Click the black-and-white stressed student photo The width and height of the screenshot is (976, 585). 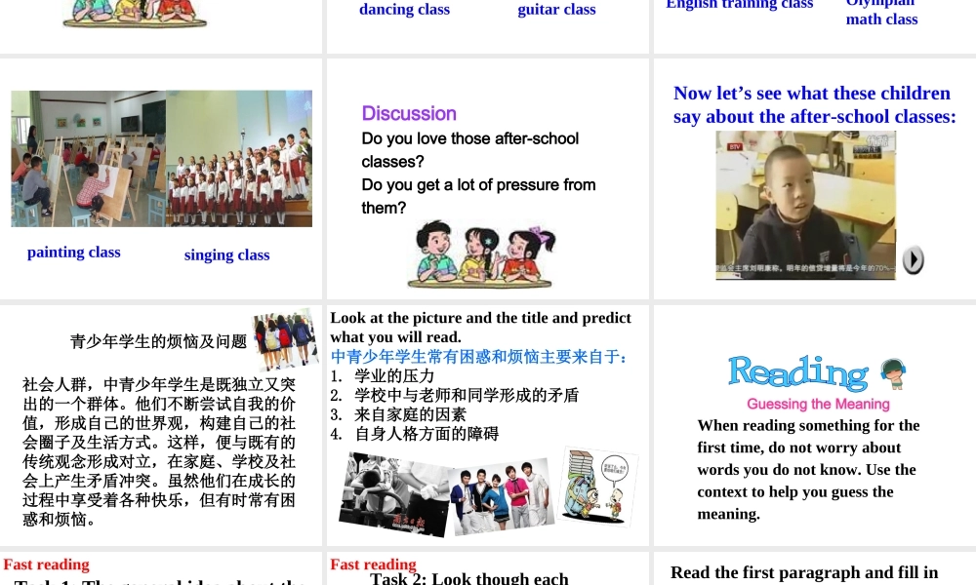[394, 495]
